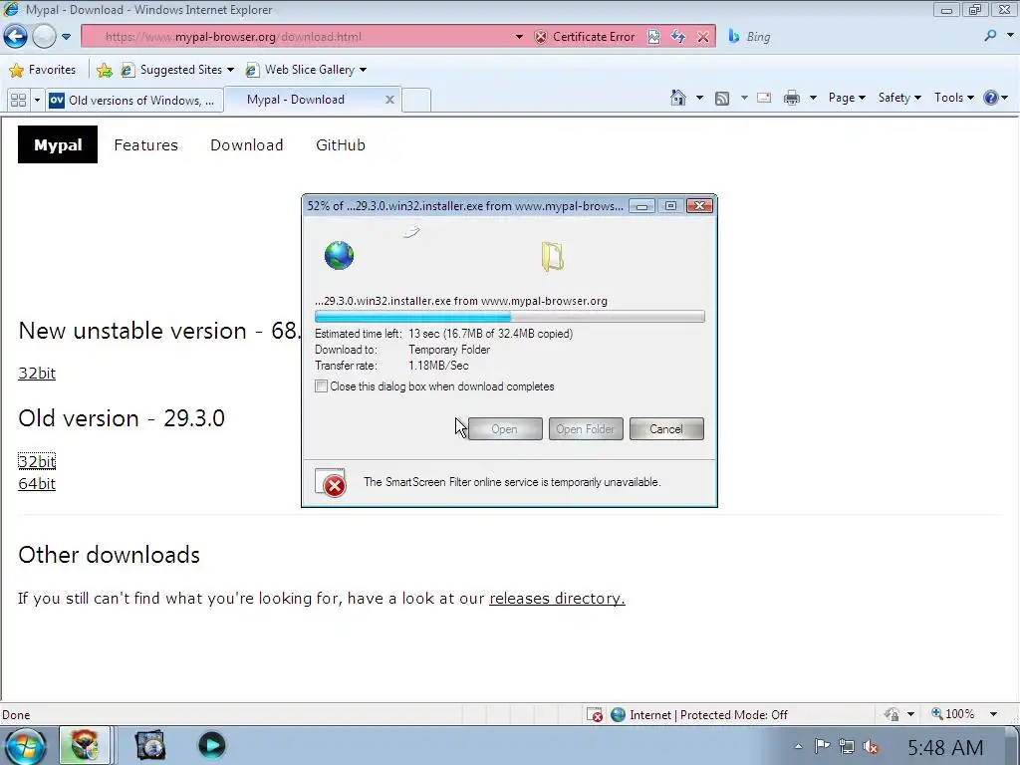The image size is (1020, 765).
Task: Expand the zoom level dropdown arrow
Action: pyautogui.click(x=993, y=714)
